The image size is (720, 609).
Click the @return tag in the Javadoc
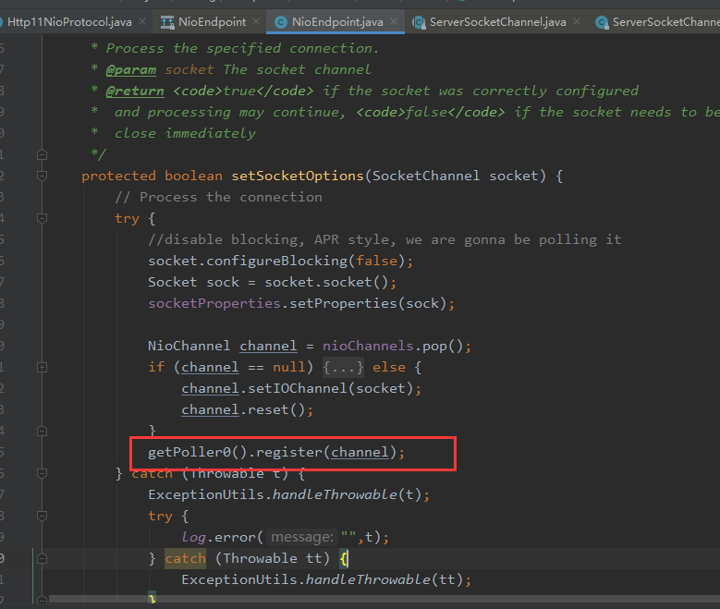pyautogui.click(x=135, y=91)
